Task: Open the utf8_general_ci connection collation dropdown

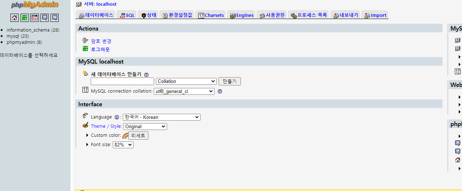Action: (x=184, y=92)
